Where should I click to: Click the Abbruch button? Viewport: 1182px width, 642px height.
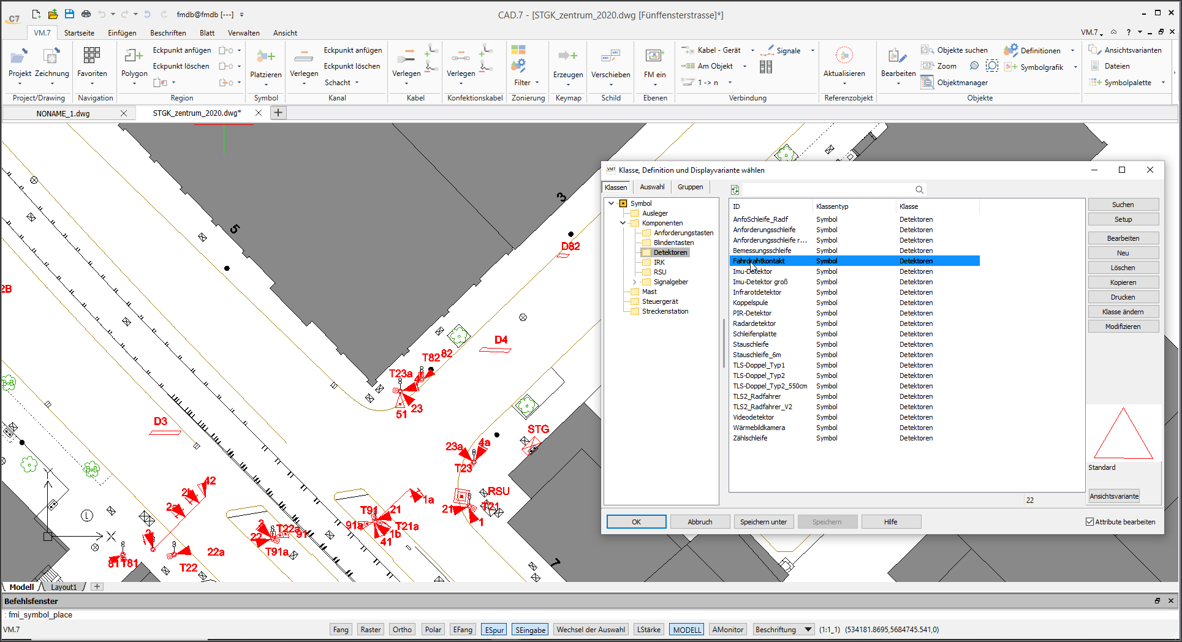[700, 522]
